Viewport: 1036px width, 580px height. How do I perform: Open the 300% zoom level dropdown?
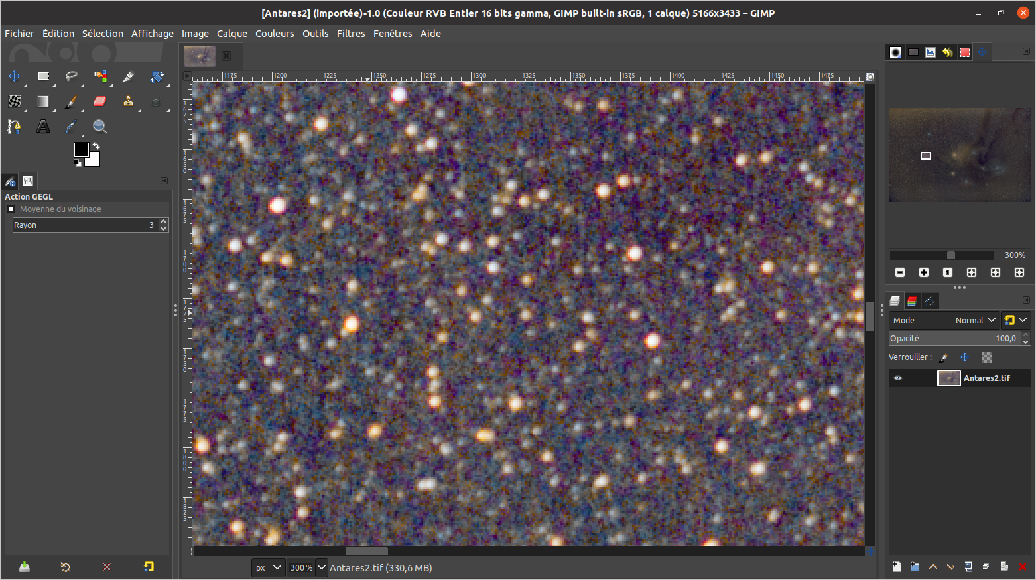[322, 567]
